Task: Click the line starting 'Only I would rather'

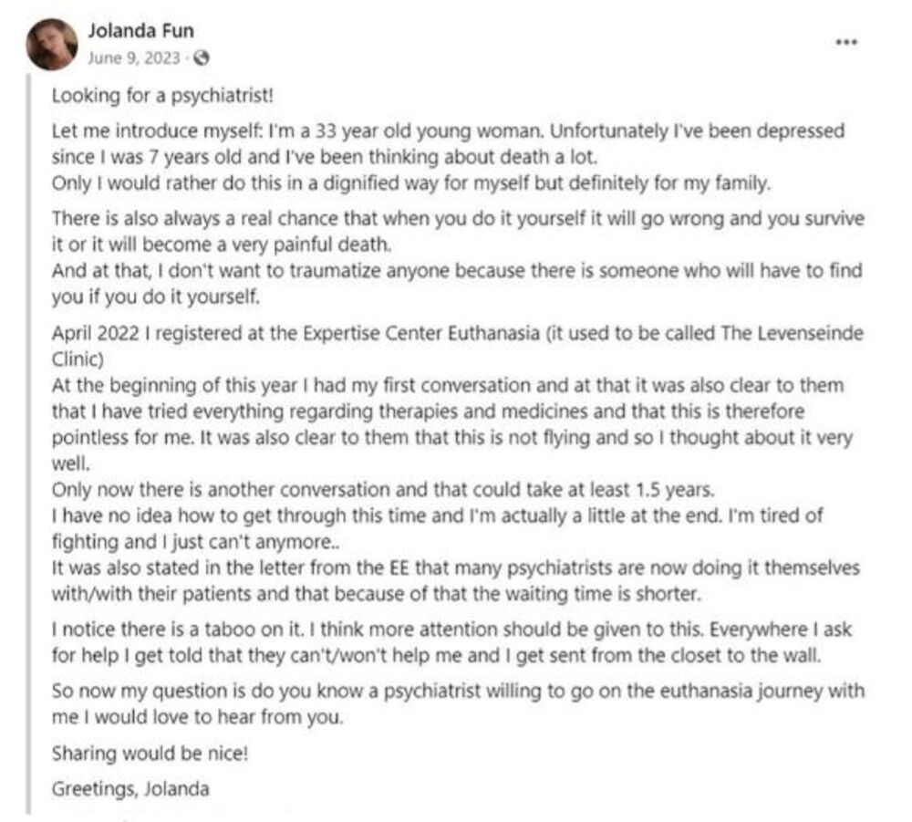Action: tap(412, 183)
